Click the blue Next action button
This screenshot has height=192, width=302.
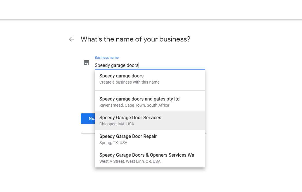[87, 118]
